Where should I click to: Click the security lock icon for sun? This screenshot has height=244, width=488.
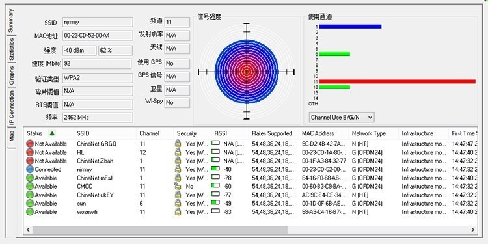click(x=178, y=203)
